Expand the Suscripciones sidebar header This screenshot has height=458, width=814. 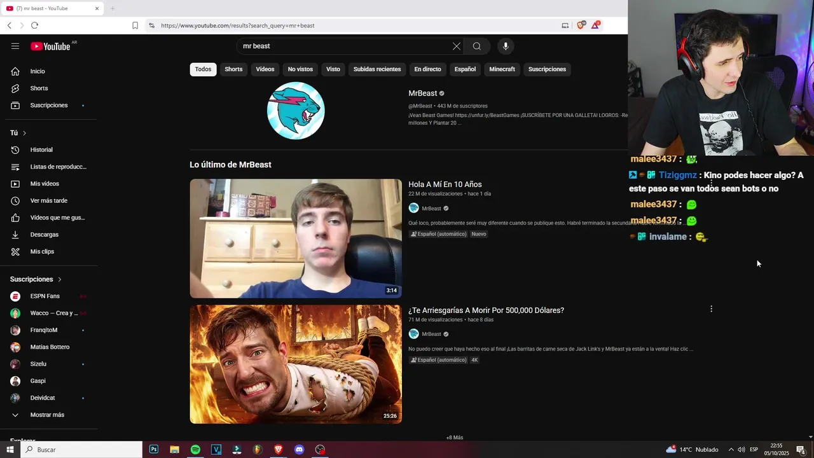tap(36, 279)
